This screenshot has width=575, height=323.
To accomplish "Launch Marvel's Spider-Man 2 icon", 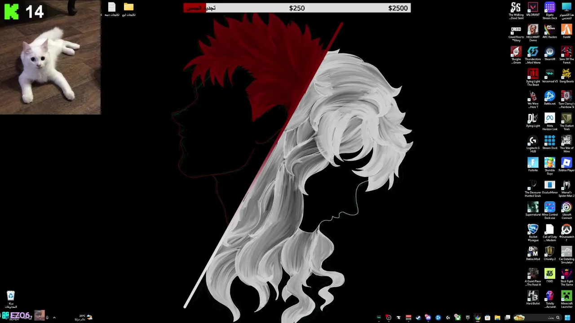I will tap(566, 188).
